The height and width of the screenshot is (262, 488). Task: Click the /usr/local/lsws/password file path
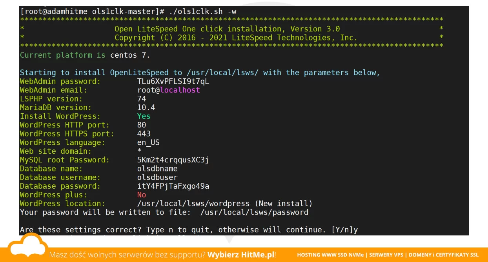pos(254,213)
